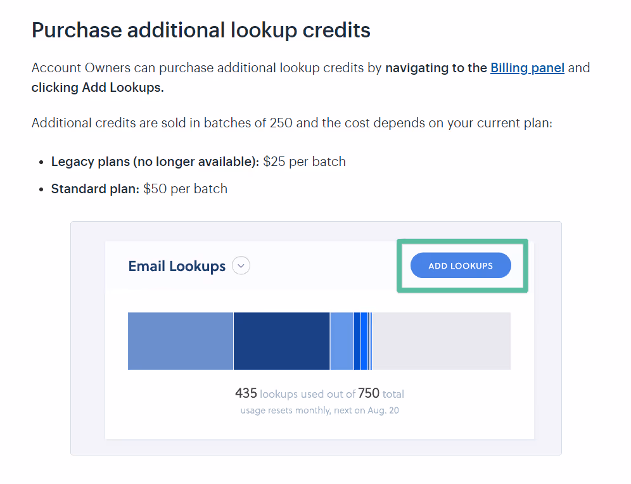631x484 pixels.
Task: Click the highlighted Add Lookups region
Action: pyautogui.click(x=461, y=265)
